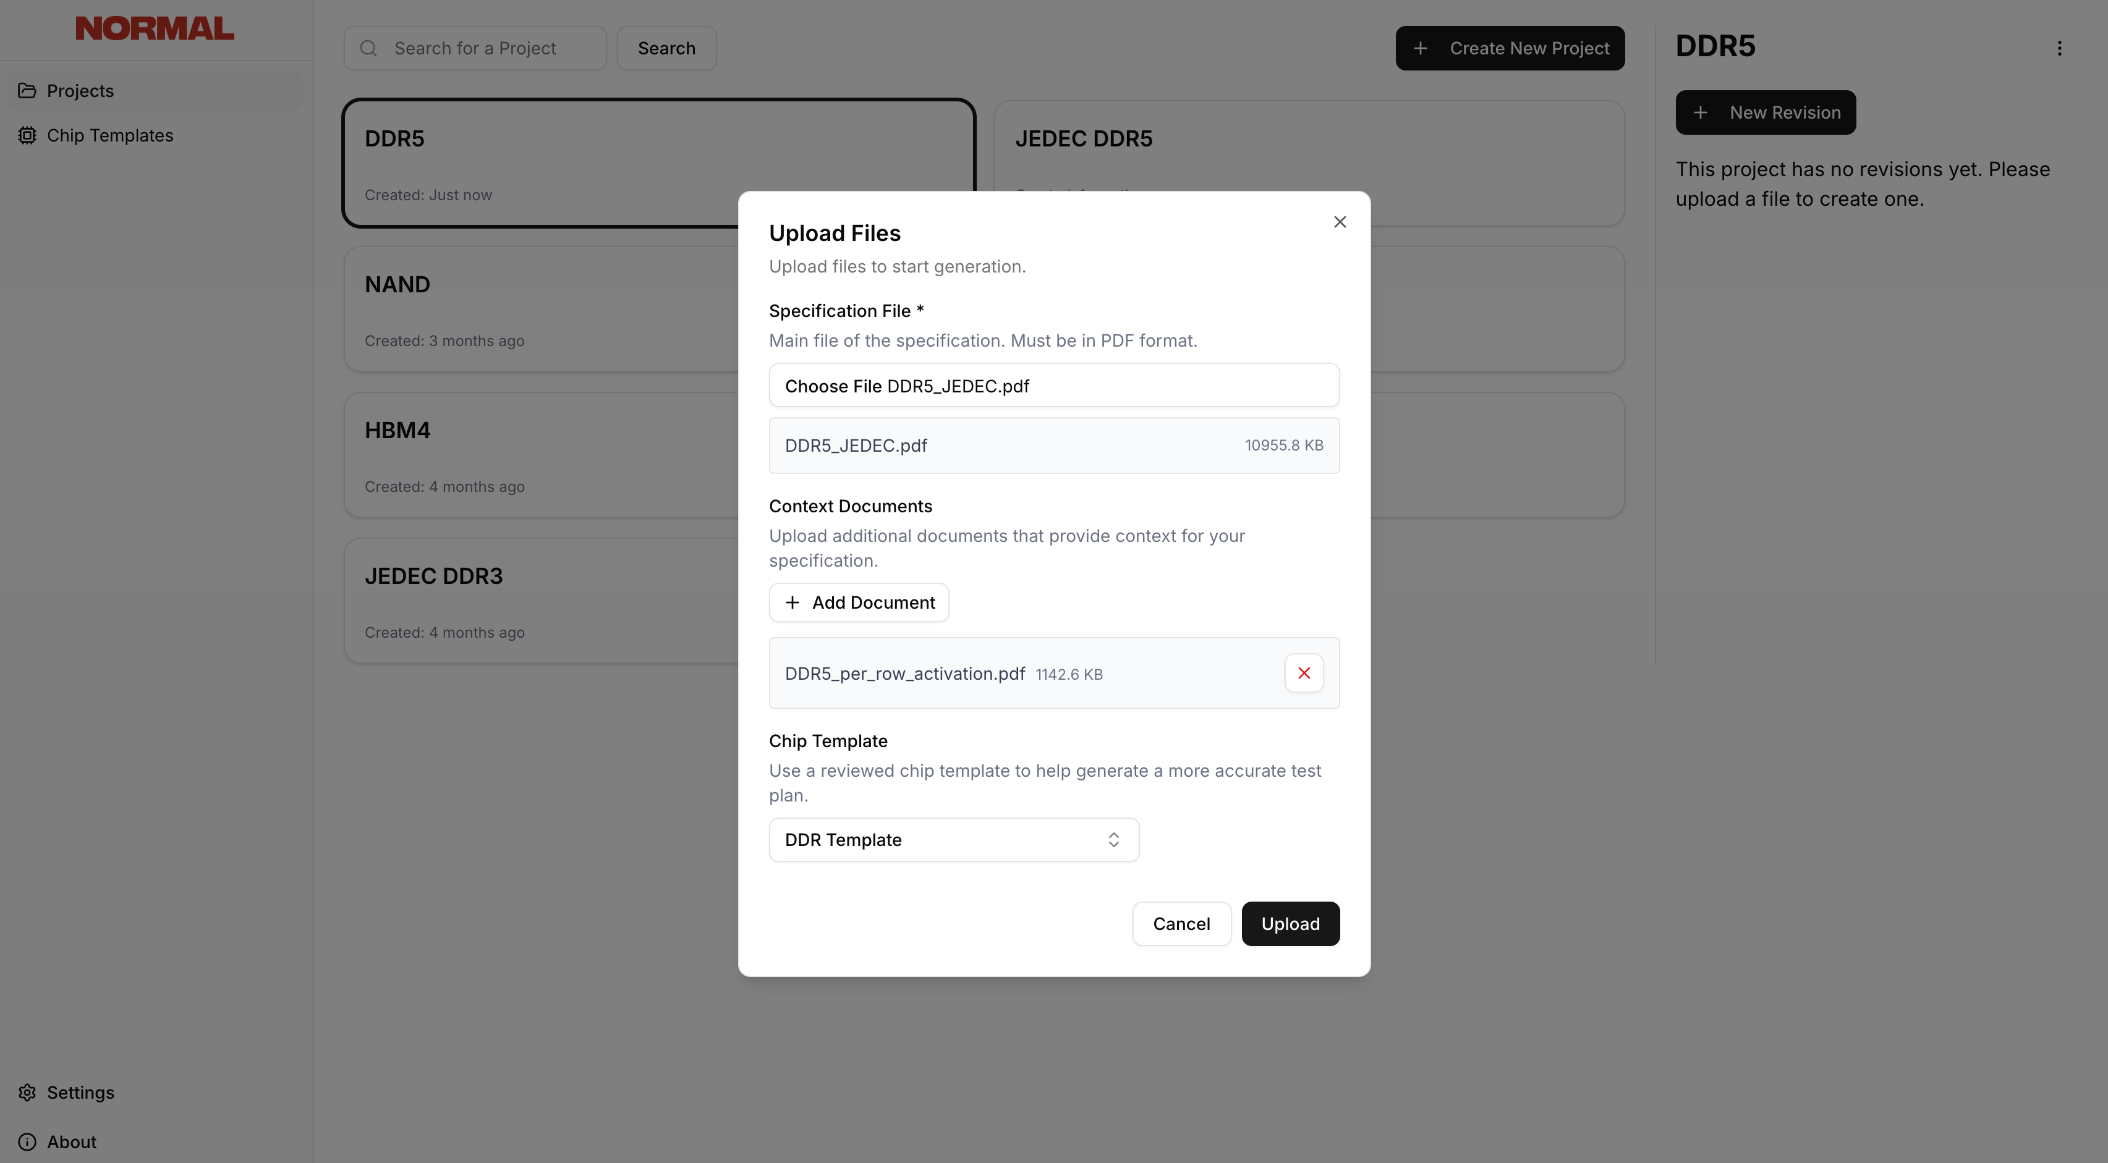2108x1163 pixels.
Task: Cancel the file upload
Action: tap(1181, 923)
